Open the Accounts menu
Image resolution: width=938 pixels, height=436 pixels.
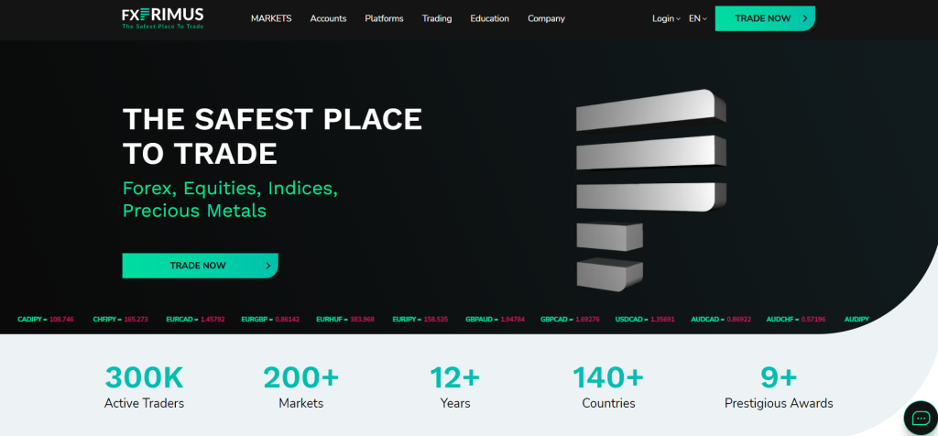coord(328,18)
